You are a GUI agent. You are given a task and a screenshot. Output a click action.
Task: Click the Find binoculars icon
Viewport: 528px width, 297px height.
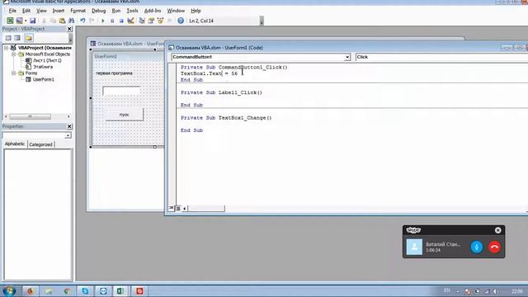pyautogui.click(x=72, y=21)
